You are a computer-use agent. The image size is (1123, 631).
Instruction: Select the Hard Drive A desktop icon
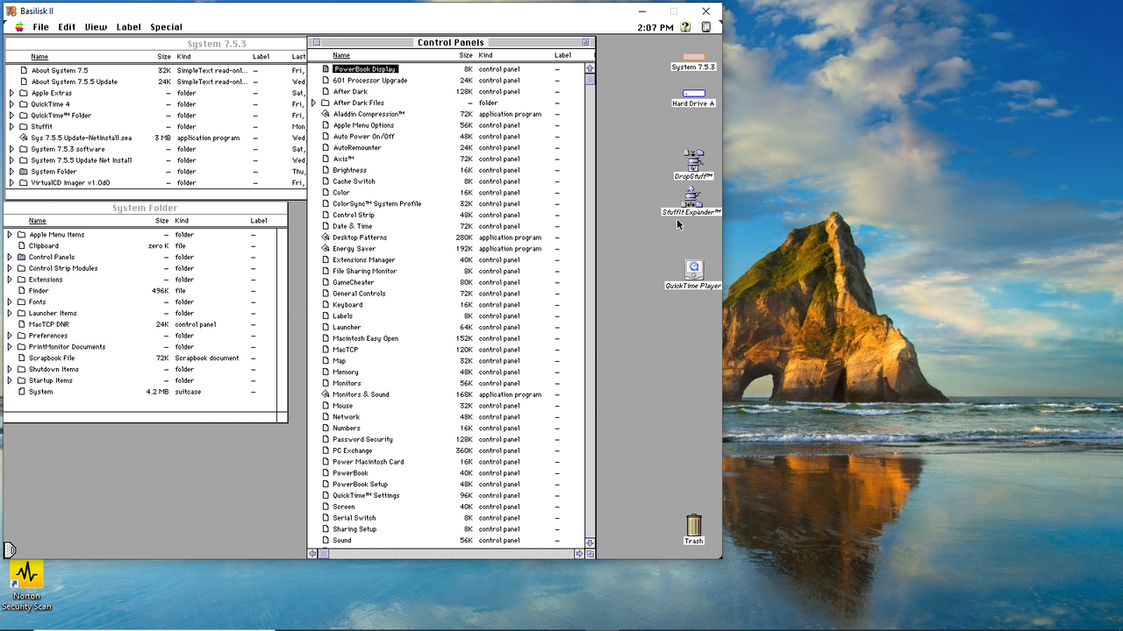point(693,93)
